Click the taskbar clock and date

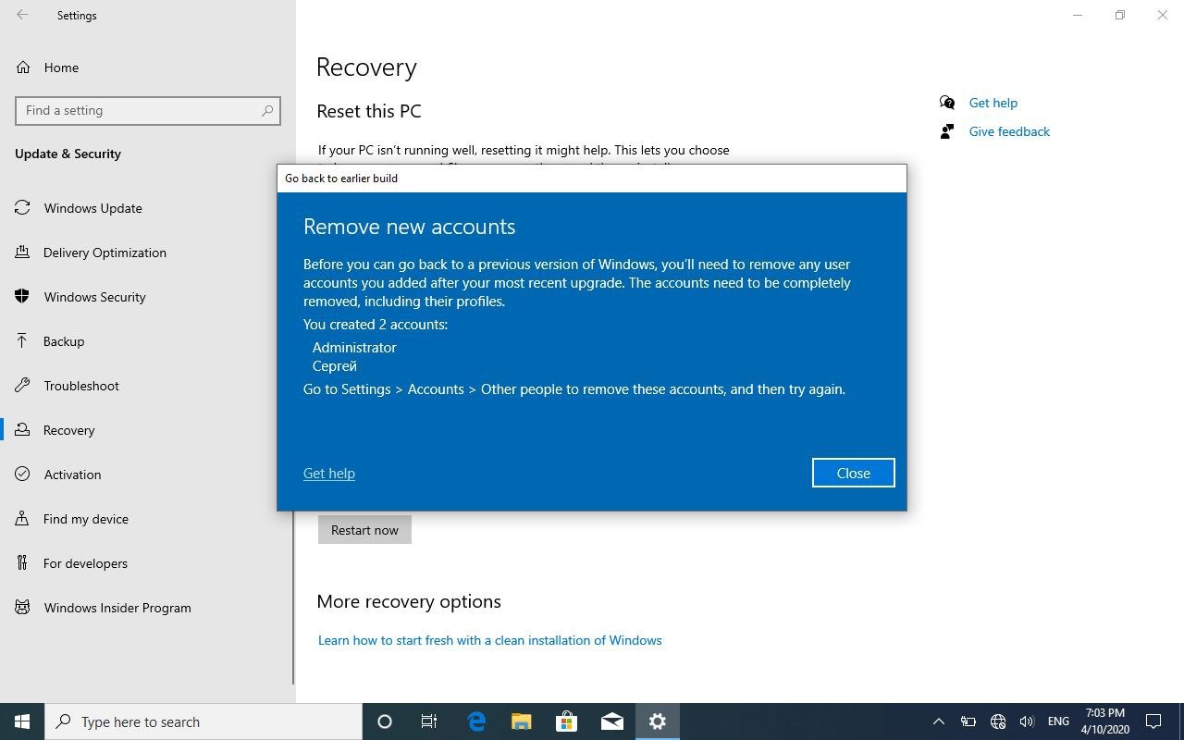click(1104, 721)
